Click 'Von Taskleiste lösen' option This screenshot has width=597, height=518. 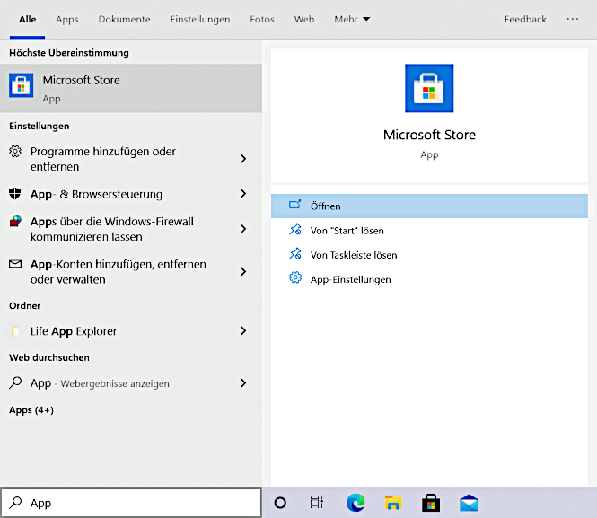(353, 255)
